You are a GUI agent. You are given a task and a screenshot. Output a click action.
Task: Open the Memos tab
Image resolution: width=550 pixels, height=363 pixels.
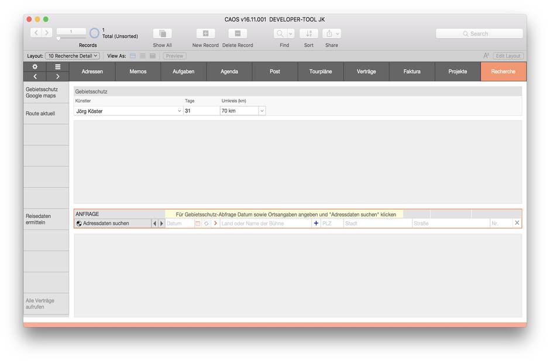tap(138, 71)
